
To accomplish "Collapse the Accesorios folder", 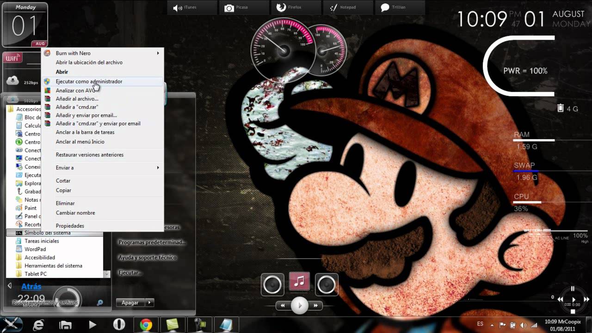I will point(28,109).
